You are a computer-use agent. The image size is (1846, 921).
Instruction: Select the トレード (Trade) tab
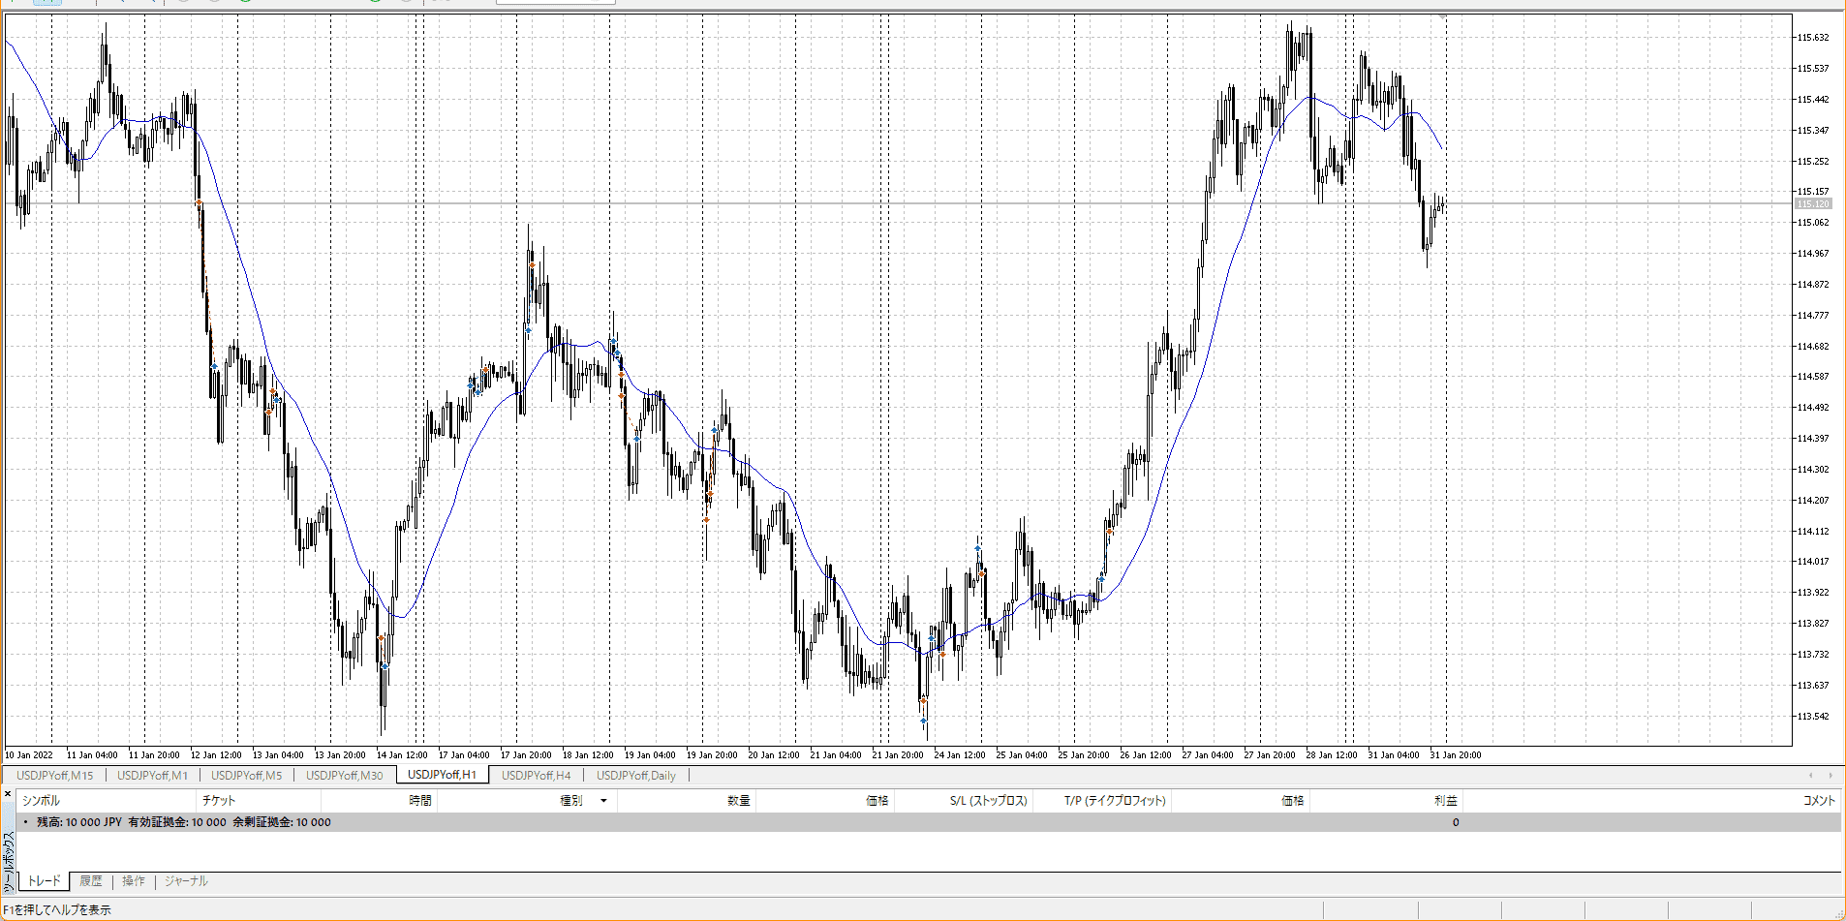(44, 881)
